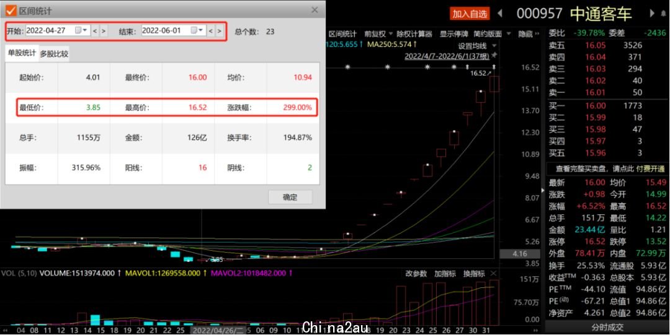Image resolution: width=670 pixels, height=335 pixels.
Task: Click the 换指标 button
Action: (474, 274)
